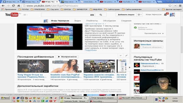Open the ЗАРАБОТОК bookmarks folder
183x103 pixels.
click(80, 9)
